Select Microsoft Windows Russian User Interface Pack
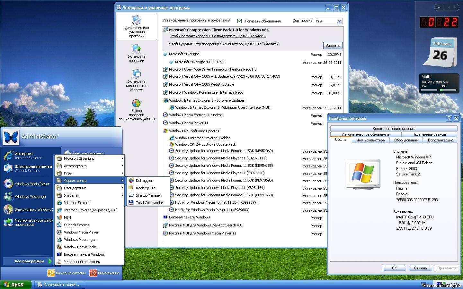The image size is (463, 289). coord(253,92)
